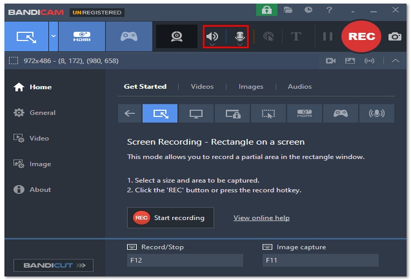Switch to HDMI device recording mode
Image resolution: width=411 pixels, height=280 pixels.
click(x=82, y=36)
